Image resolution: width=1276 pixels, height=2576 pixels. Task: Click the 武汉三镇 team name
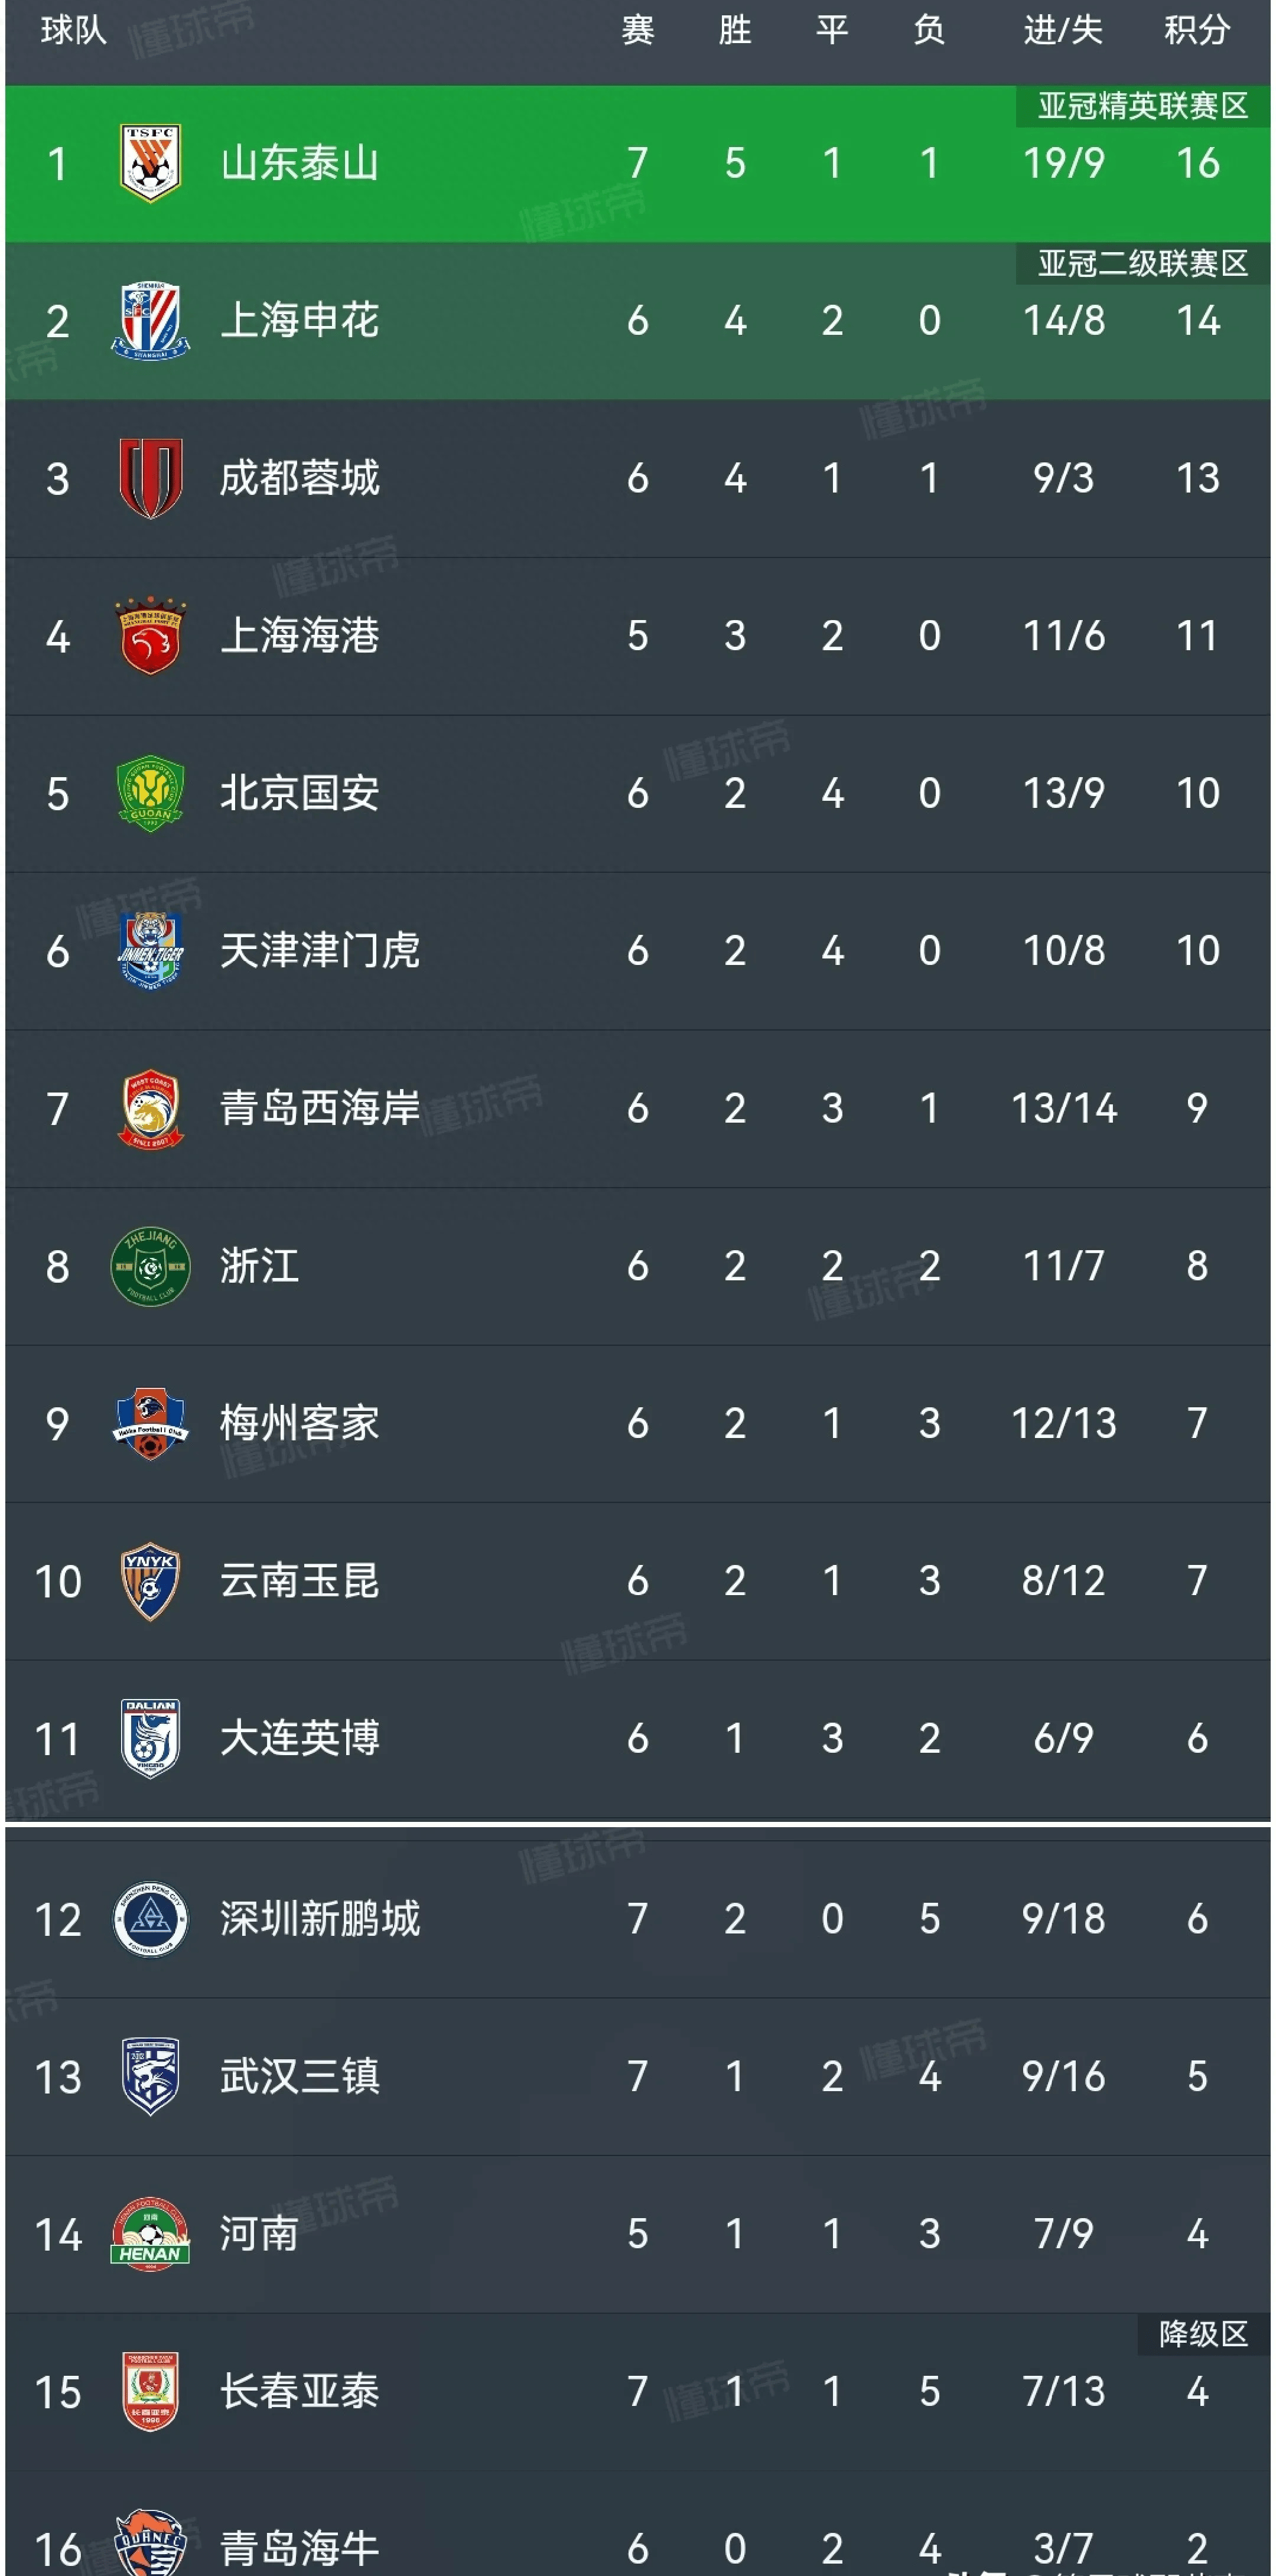[x=299, y=2076]
